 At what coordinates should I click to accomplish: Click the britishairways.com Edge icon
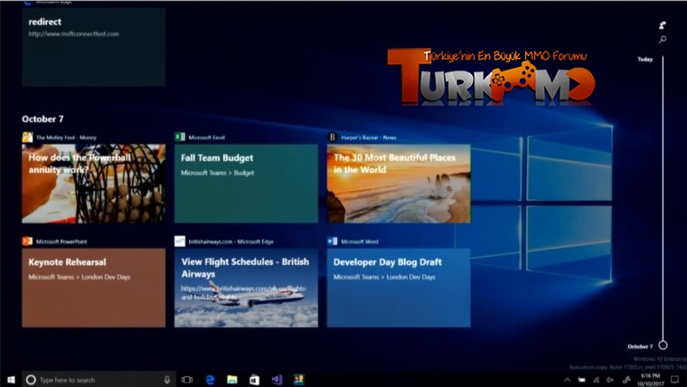coord(180,241)
